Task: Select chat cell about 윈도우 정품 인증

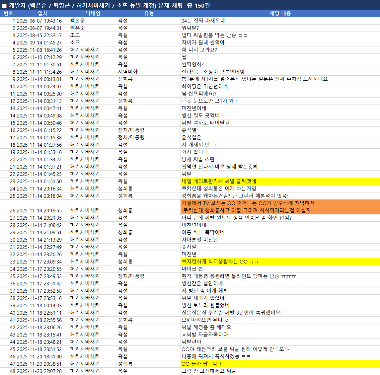Action: tap(280, 218)
